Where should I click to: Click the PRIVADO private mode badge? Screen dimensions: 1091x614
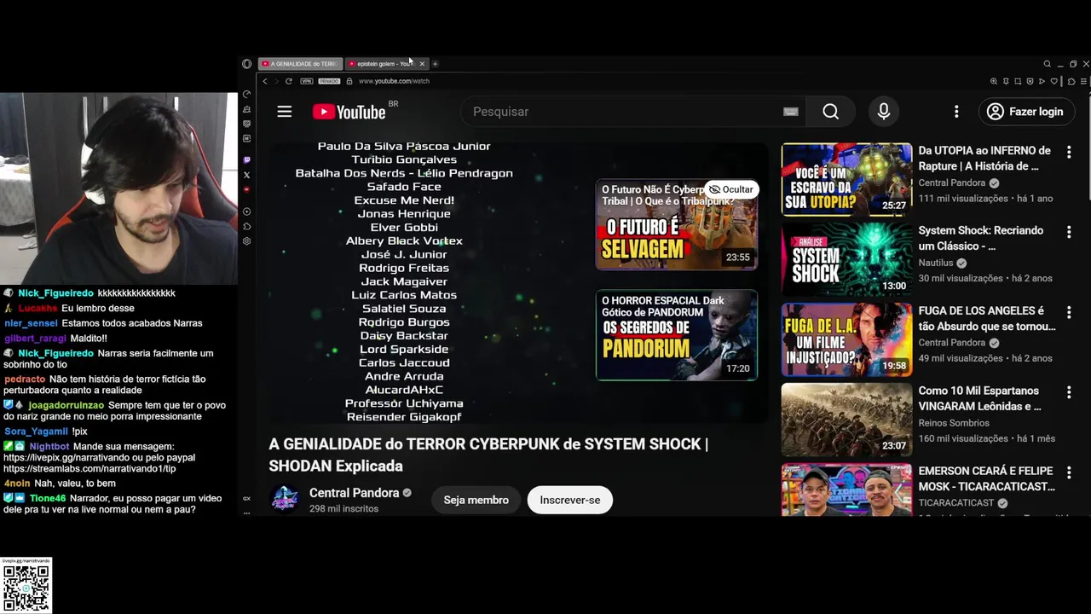pyautogui.click(x=329, y=81)
